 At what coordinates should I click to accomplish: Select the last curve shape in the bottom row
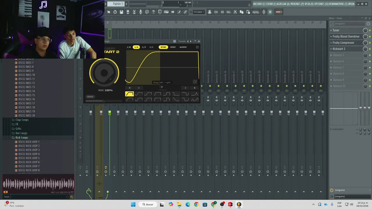(195, 100)
